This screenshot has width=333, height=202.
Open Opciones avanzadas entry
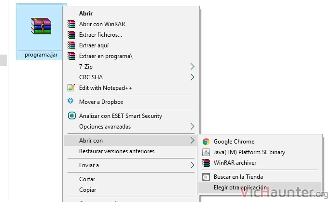[x=131, y=127]
